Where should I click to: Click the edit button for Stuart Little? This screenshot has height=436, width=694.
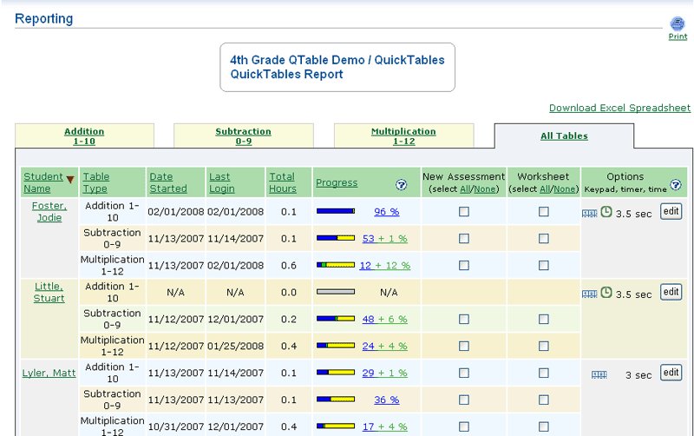pyautogui.click(x=671, y=292)
